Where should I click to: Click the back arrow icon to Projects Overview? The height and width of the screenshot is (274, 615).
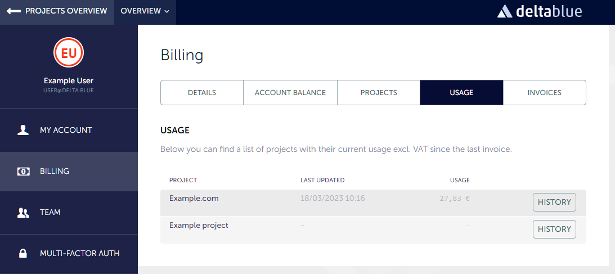[14, 11]
